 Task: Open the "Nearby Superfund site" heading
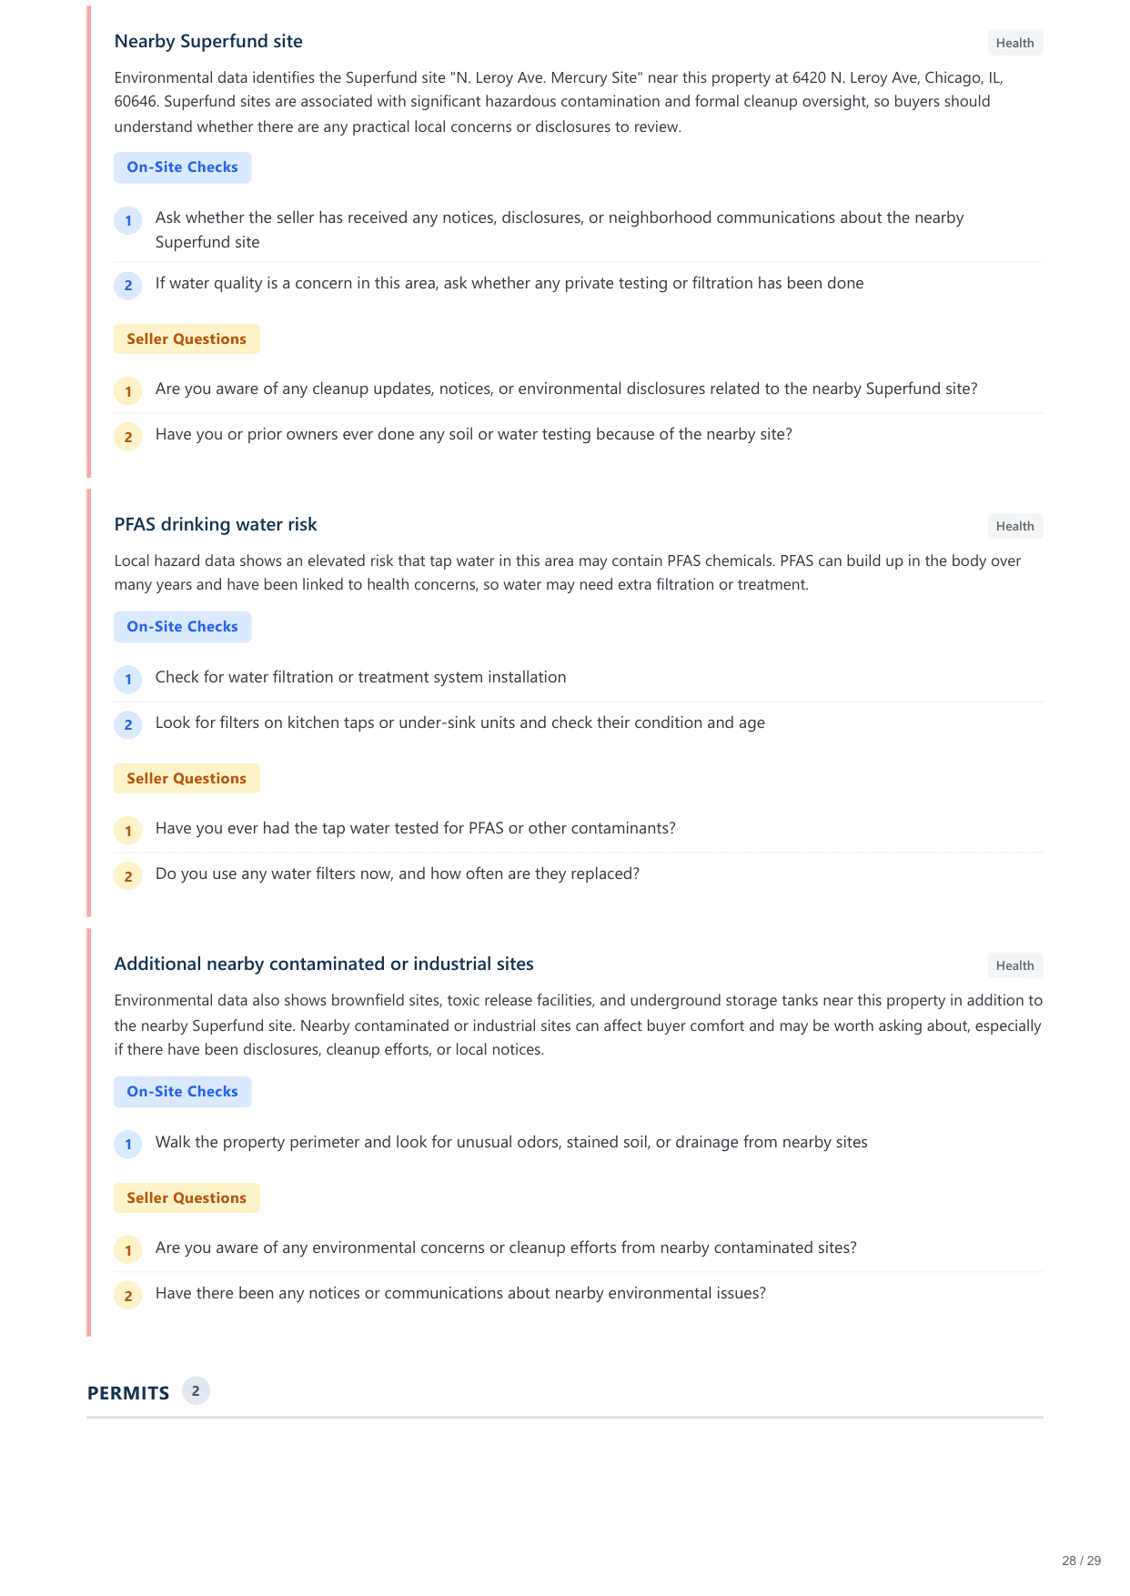(208, 42)
